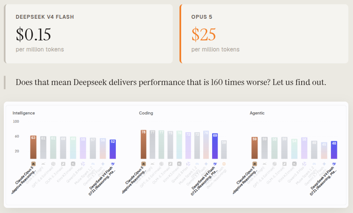Click the DeepSeek whale icon under Agentic
Screen dimensions: 353x213
pos(334,164)
